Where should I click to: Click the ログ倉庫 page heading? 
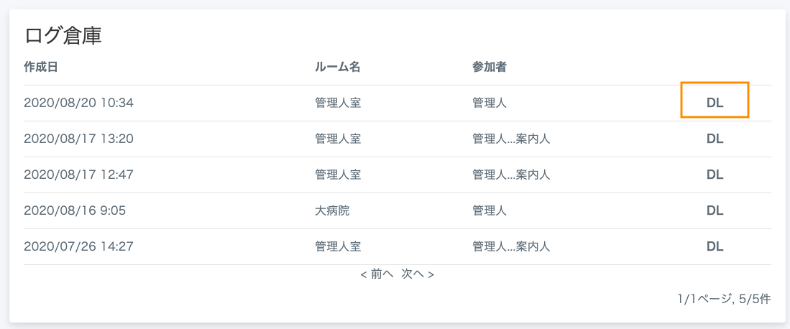(x=63, y=37)
